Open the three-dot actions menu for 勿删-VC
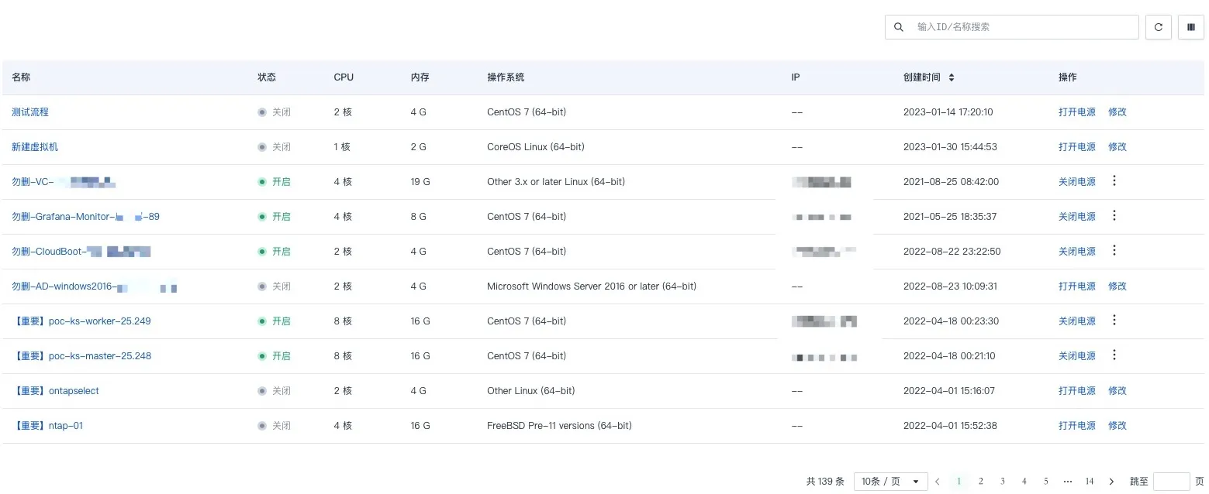The width and height of the screenshot is (1209, 494). pyautogui.click(x=1114, y=180)
